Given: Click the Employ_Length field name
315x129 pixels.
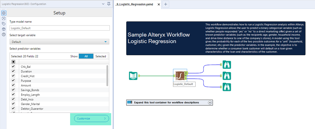Looking at the screenshot, I should 30,95.
